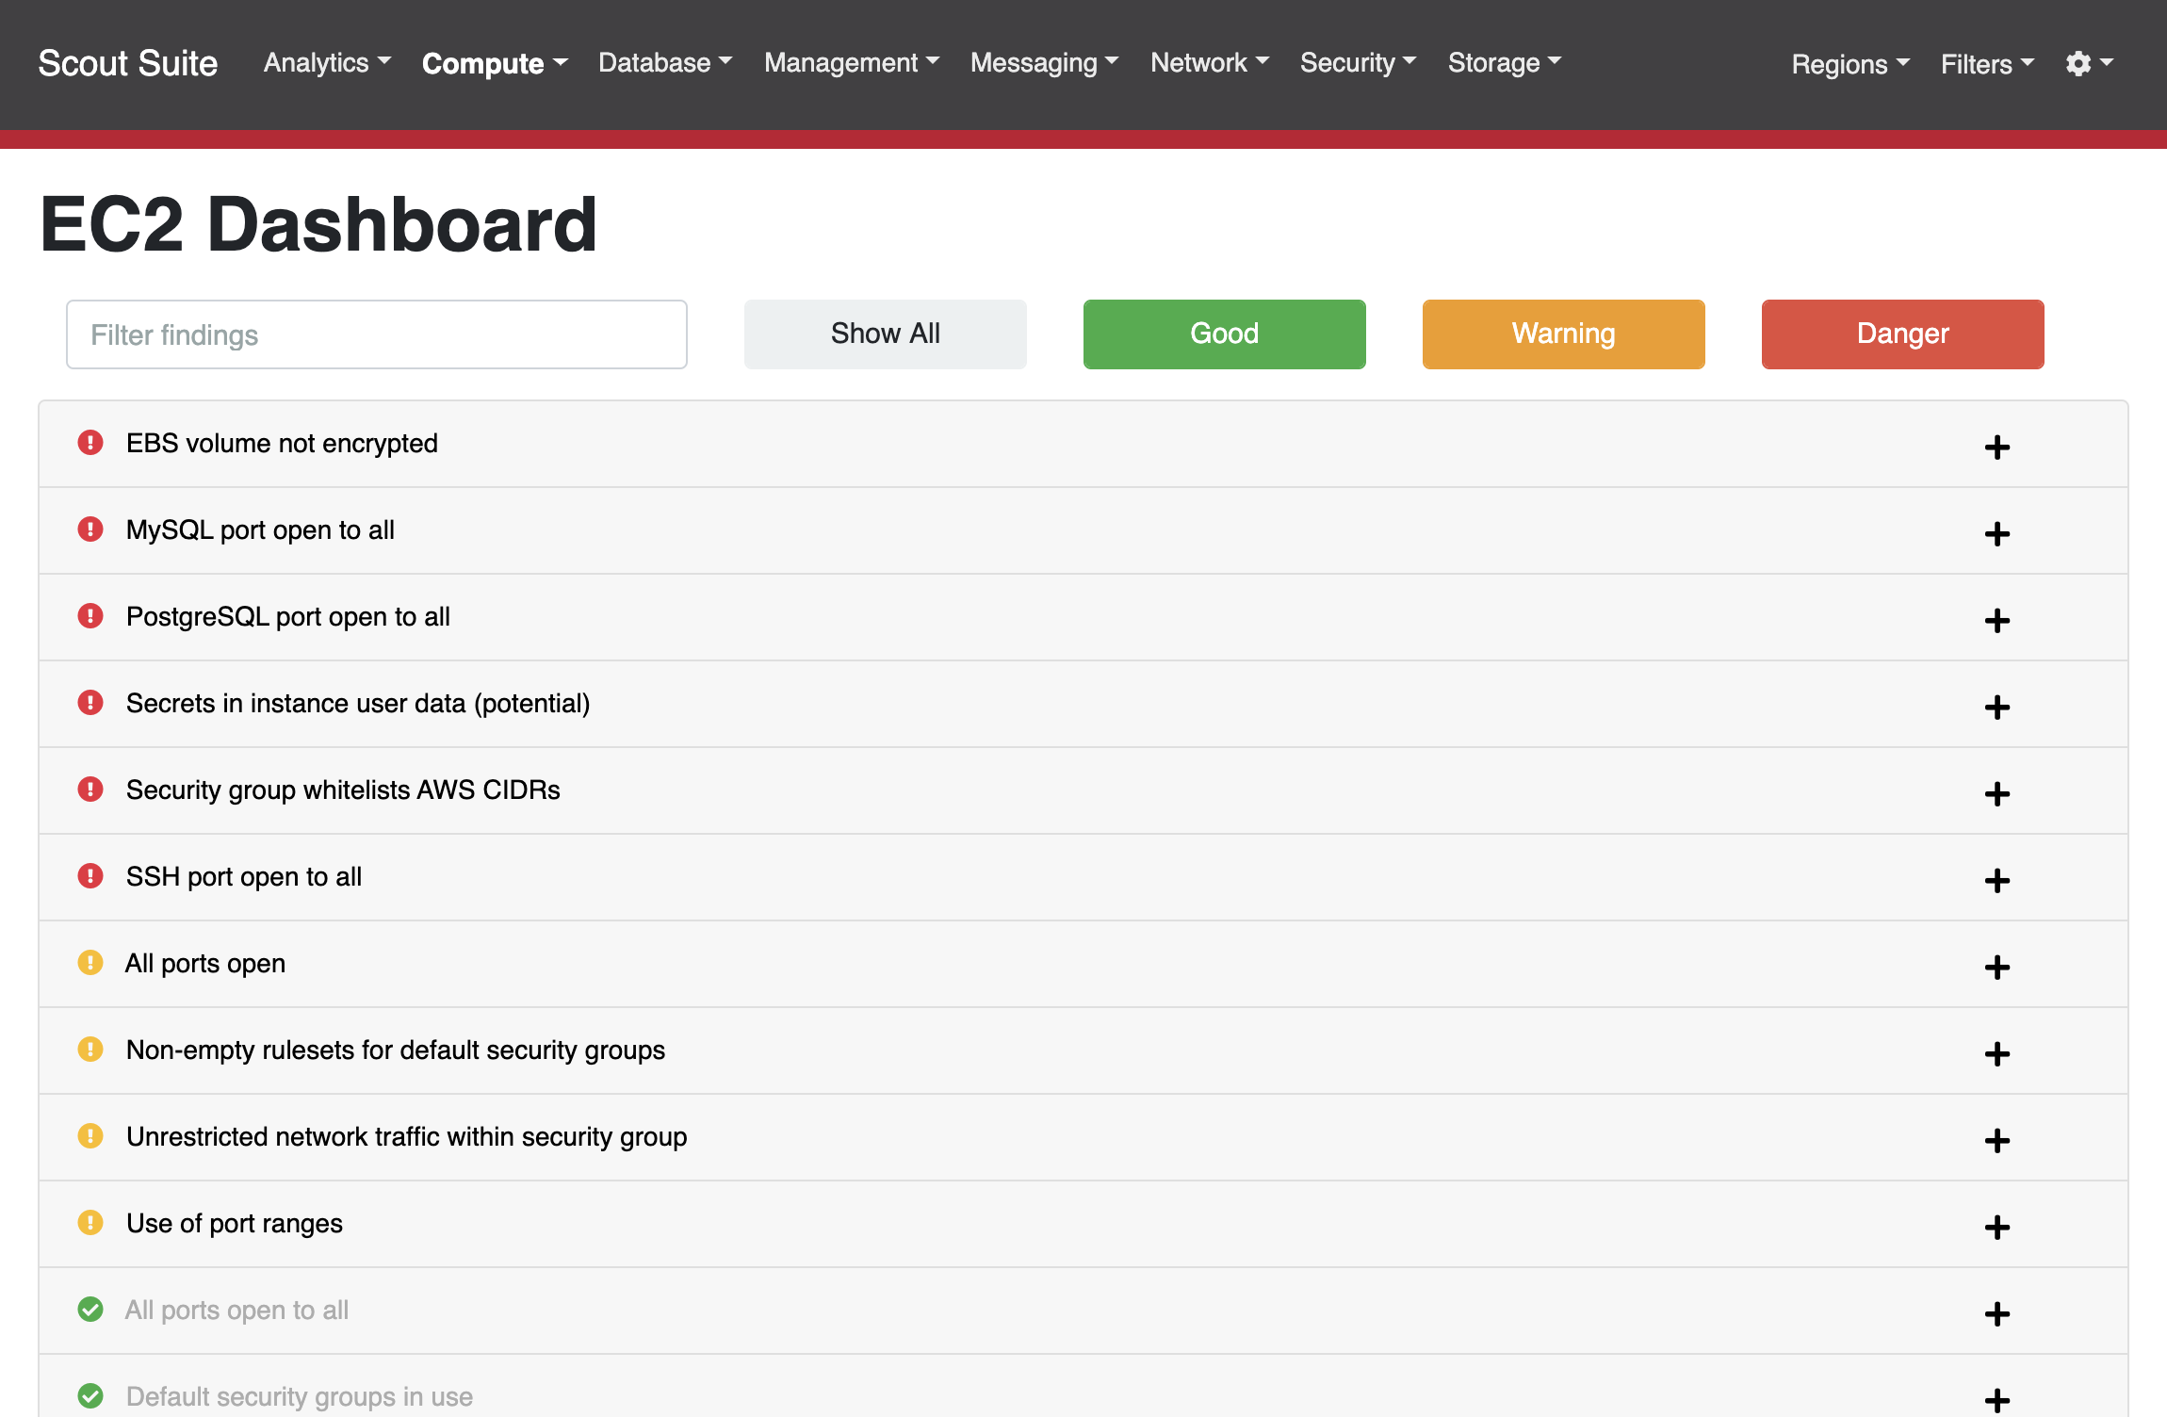Expand the EBS volume not encrypted finding with plus
Image resolution: width=2167 pixels, height=1417 pixels.
(x=1996, y=447)
